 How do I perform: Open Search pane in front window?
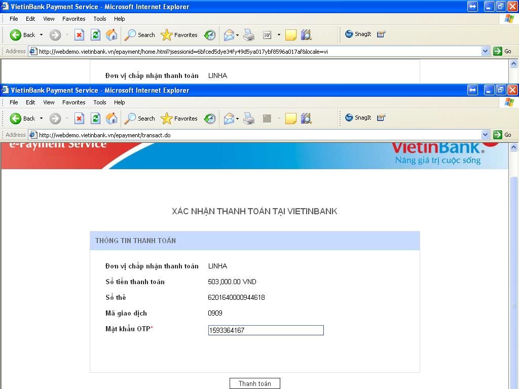[140, 119]
